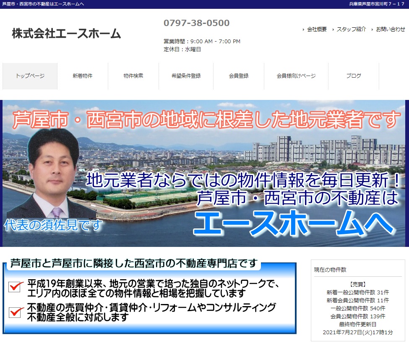
Task: Open 会員様向けページ navigation item
Action: click(x=296, y=76)
